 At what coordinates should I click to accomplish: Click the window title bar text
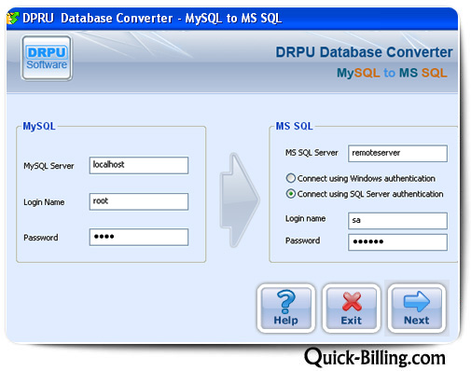click(152, 18)
